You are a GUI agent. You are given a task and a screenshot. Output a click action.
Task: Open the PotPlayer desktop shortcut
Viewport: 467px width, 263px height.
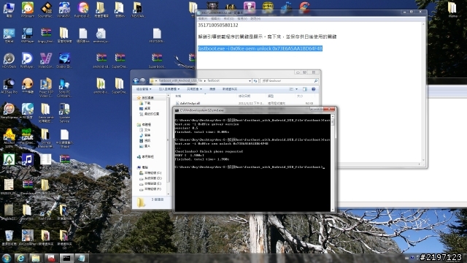click(28, 61)
